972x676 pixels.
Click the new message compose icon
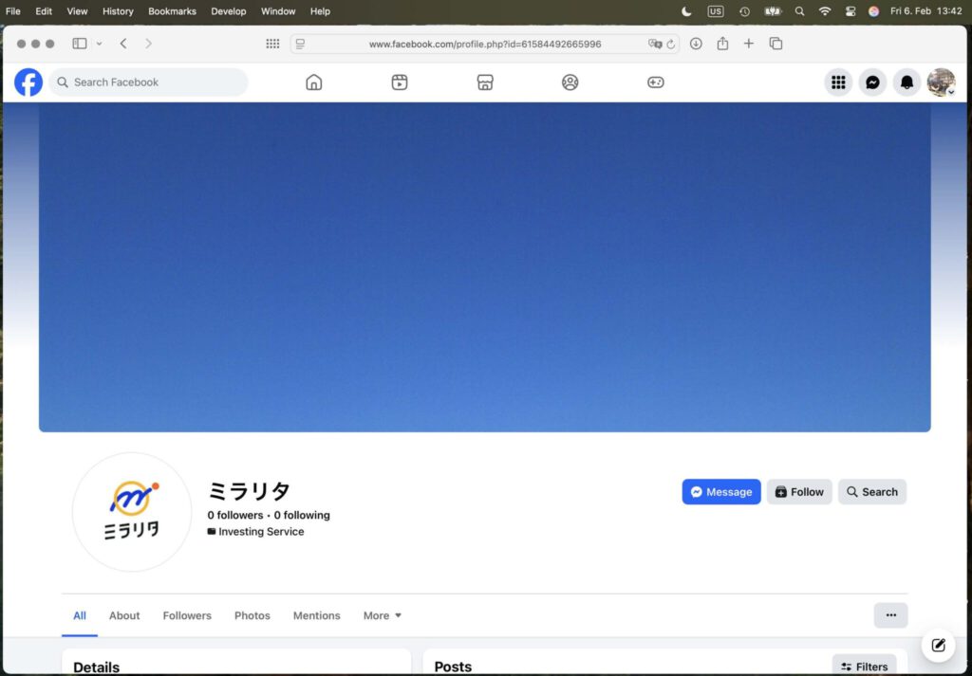click(938, 645)
